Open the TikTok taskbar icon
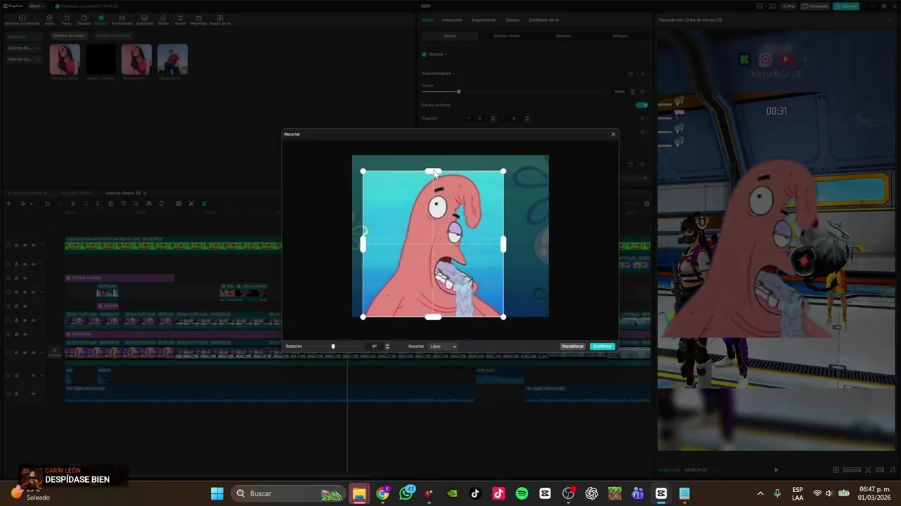This screenshot has width=901, height=506. 475,493
